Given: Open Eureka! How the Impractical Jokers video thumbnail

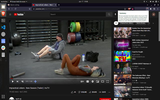Looking at the screenshot, I should click(x=123, y=32).
